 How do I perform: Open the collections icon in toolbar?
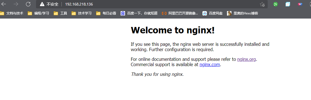(288, 4)
